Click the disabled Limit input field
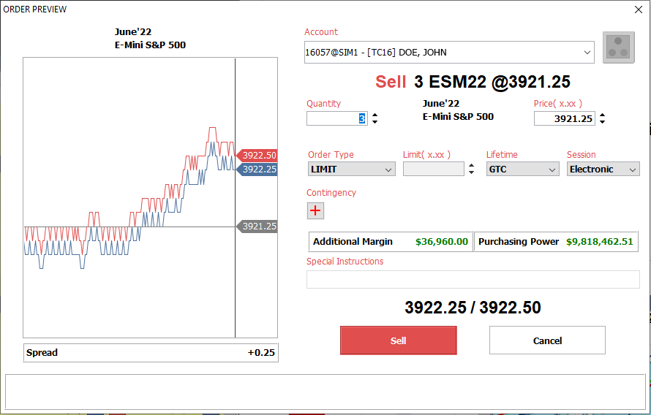Image resolution: width=651 pixels, height=415 pixels. coord(434,170)
